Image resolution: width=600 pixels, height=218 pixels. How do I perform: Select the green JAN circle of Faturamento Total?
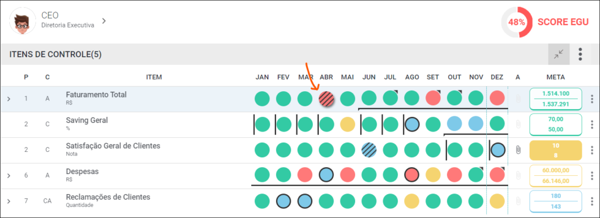262,99
